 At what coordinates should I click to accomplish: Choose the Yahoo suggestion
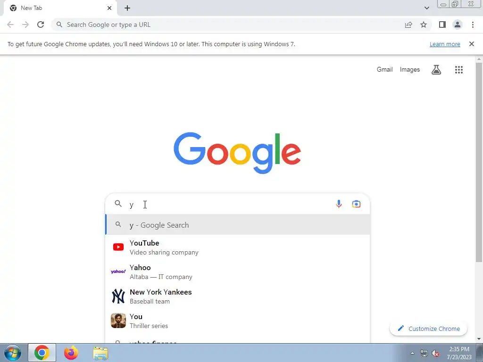(238, 272)
